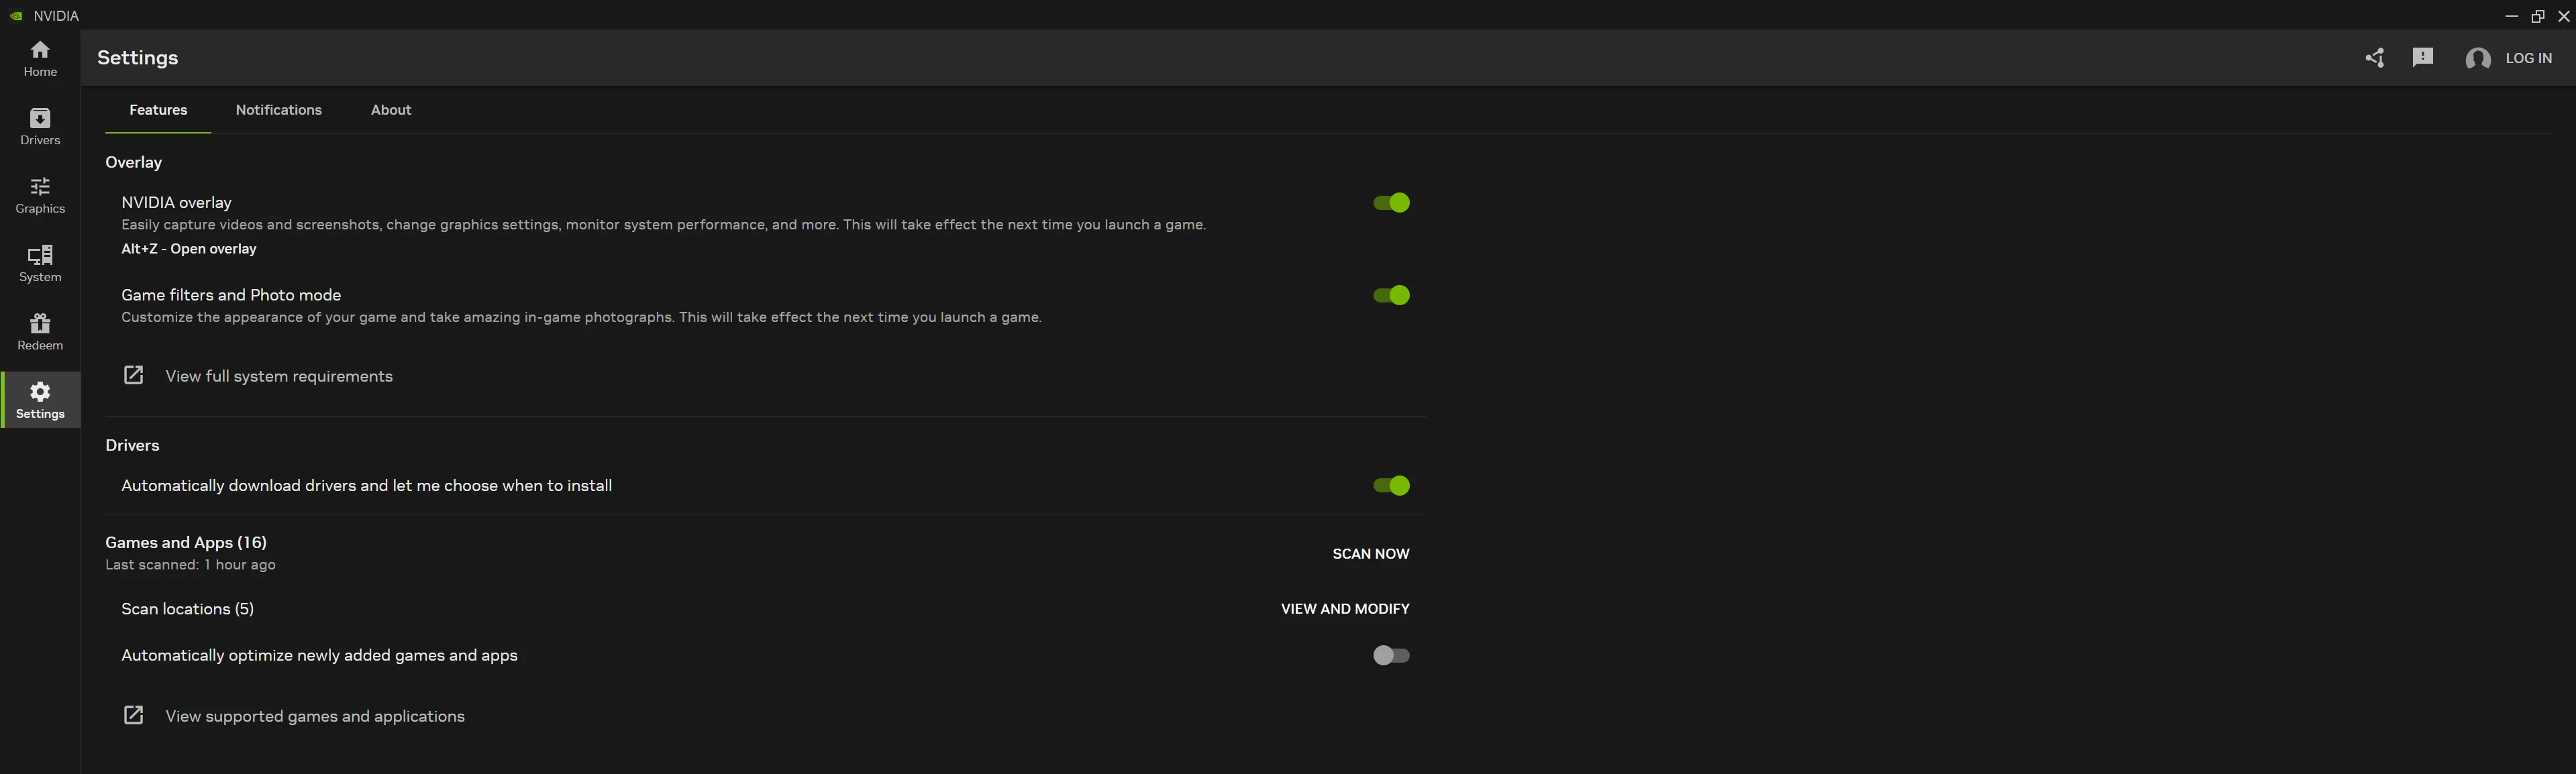
Task: Turn off Game filters and Photo mode
Action: pyautogui.click(x=1390, y=295)
